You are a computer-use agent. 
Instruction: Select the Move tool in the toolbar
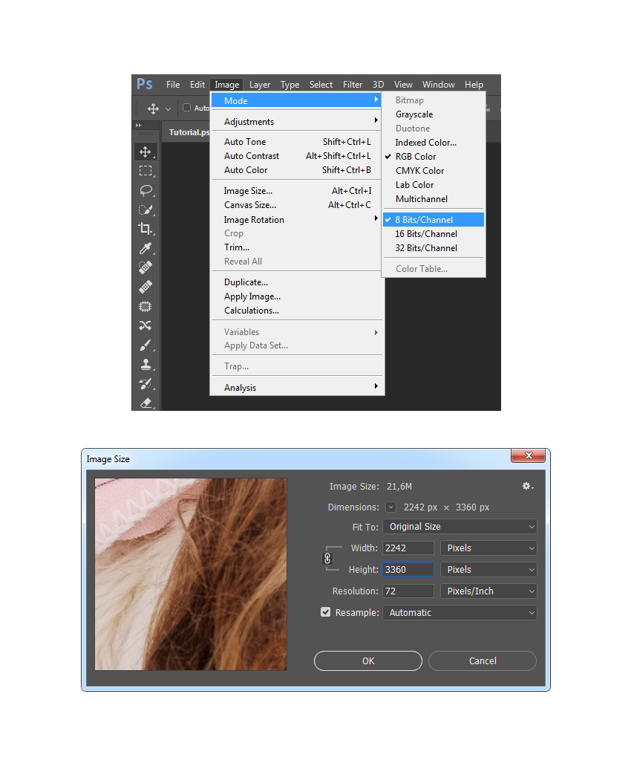[x=146, y=152]
